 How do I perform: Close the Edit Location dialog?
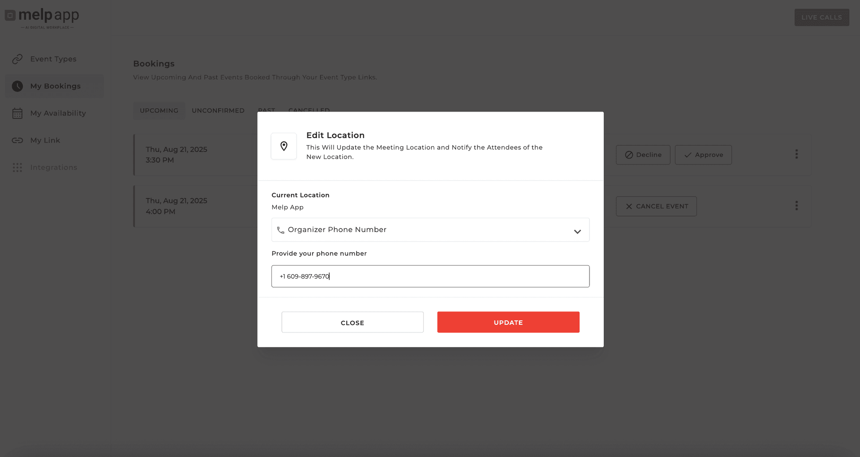pyautogui.click(x=353, y=323)
